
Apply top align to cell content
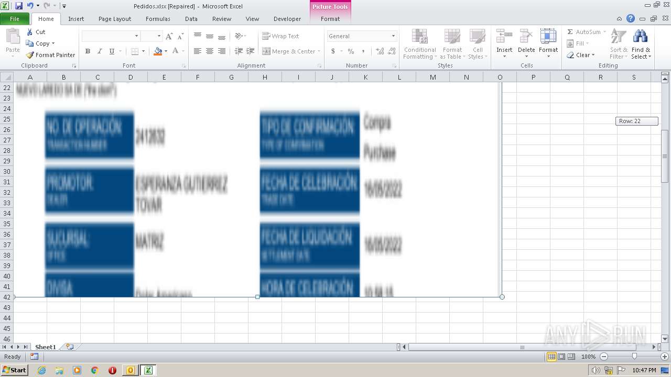coord(198,36)
